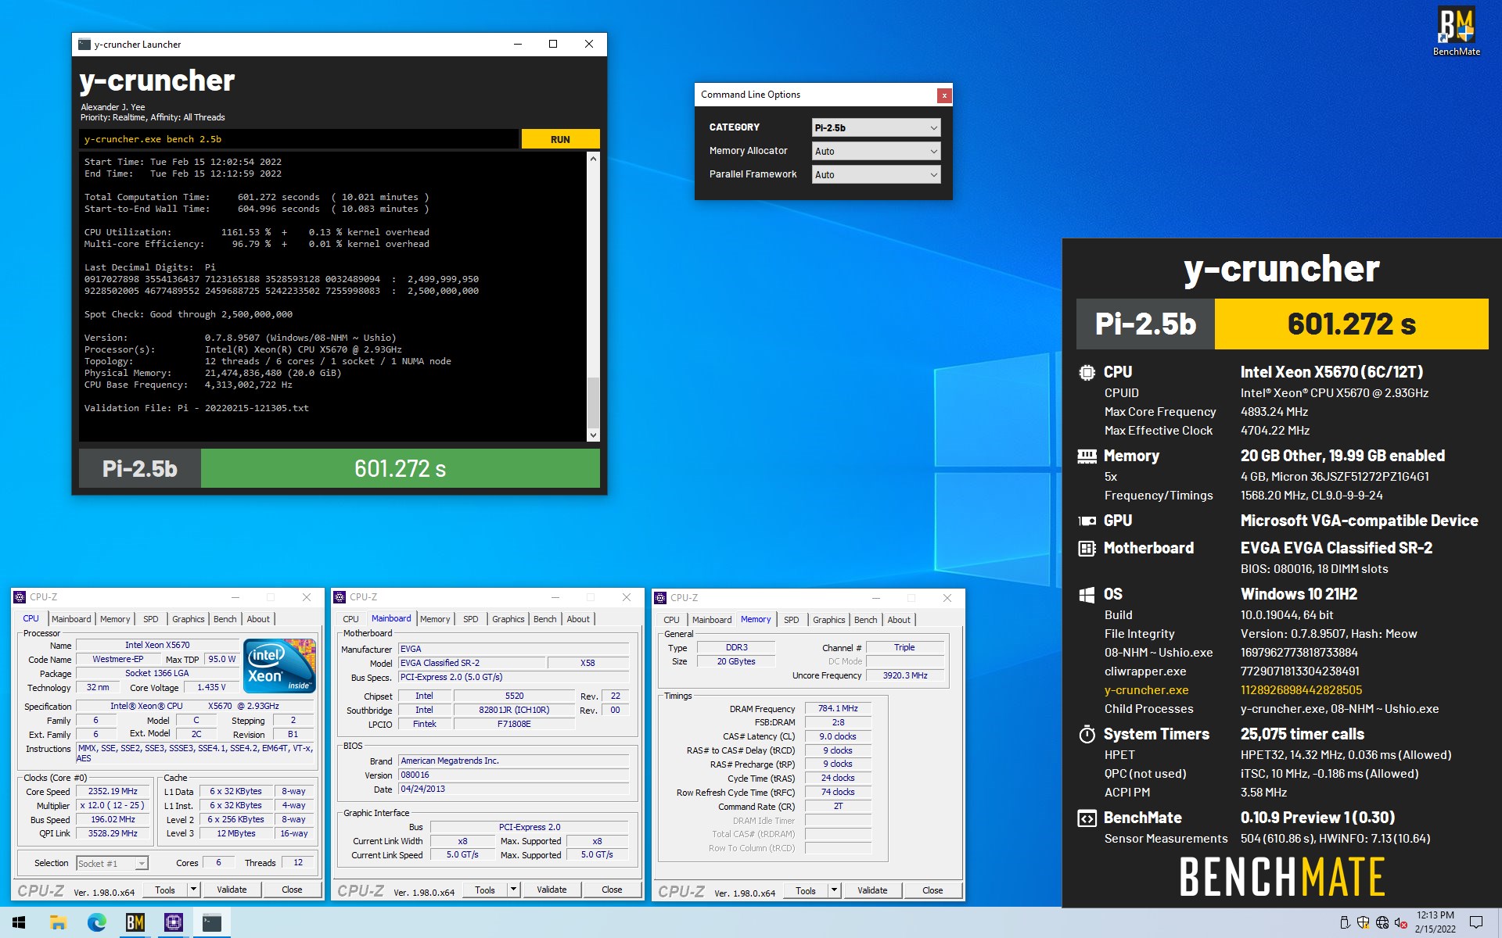
Task: Click the Core Speed 2352.19 MHz value
Action: pyautogui.click(x=113, y=791)
